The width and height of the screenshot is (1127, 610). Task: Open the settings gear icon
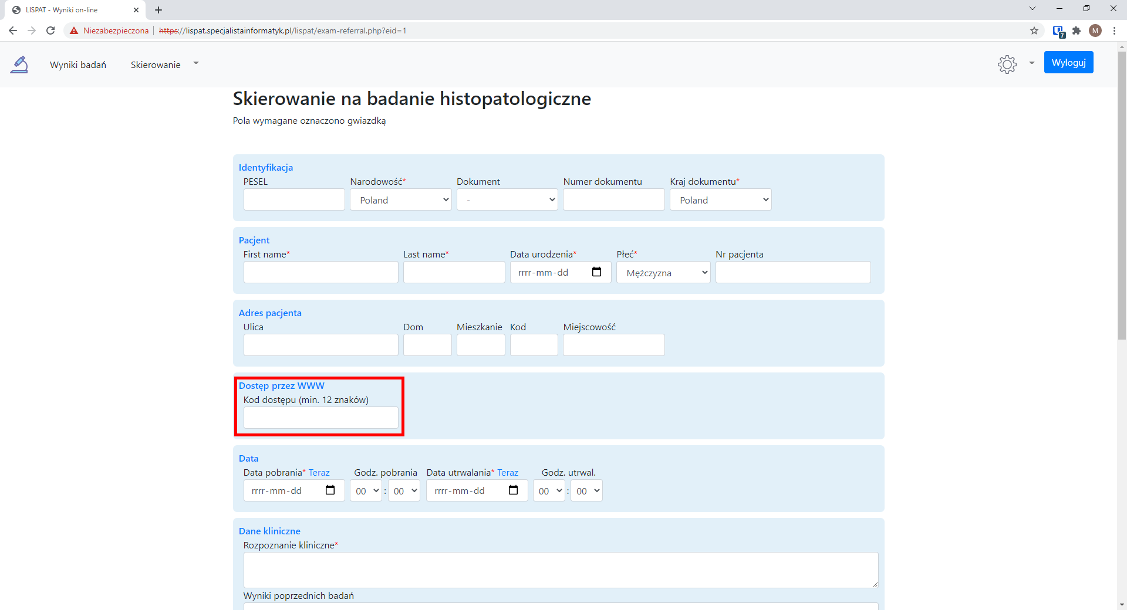coord(1007,64)
